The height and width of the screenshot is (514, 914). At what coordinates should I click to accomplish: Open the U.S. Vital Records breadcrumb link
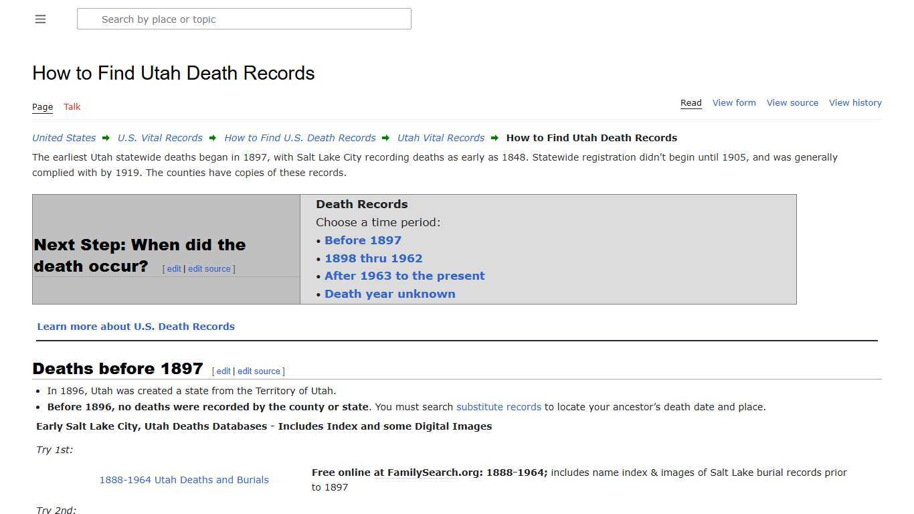(160, 138)
